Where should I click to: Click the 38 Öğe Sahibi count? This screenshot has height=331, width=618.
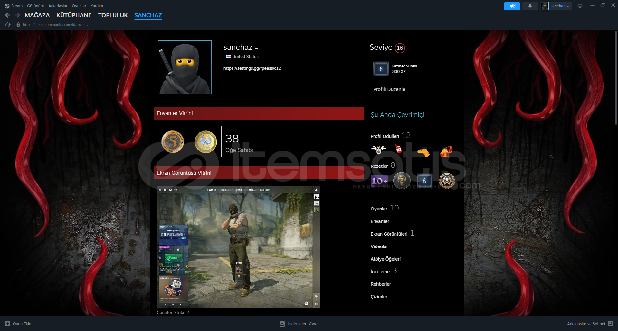[x=239, y=143]
